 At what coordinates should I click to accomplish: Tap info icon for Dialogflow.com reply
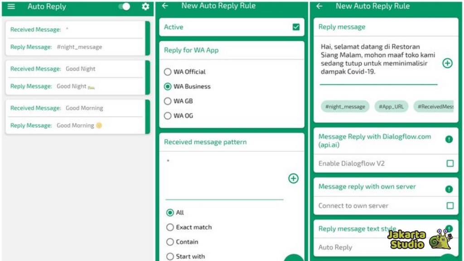tap(449, 139)
